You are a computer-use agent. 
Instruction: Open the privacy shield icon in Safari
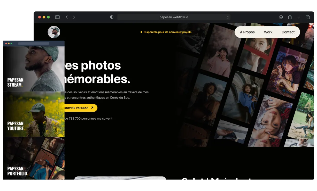click(x=112, y=17)
